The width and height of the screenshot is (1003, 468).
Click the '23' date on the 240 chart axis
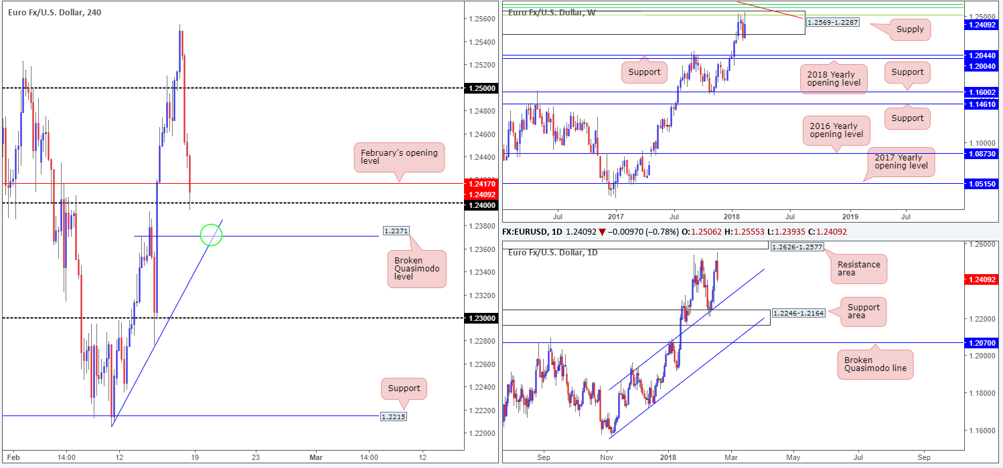coord(255,457)
